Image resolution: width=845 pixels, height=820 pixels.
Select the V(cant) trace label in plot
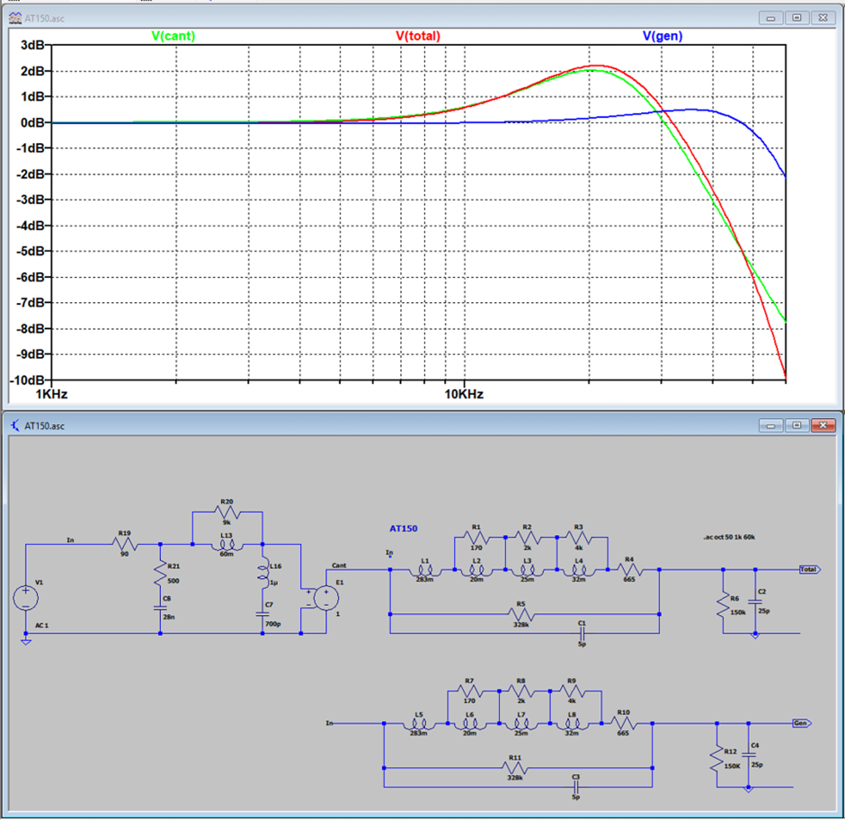[x=173, y=36]
